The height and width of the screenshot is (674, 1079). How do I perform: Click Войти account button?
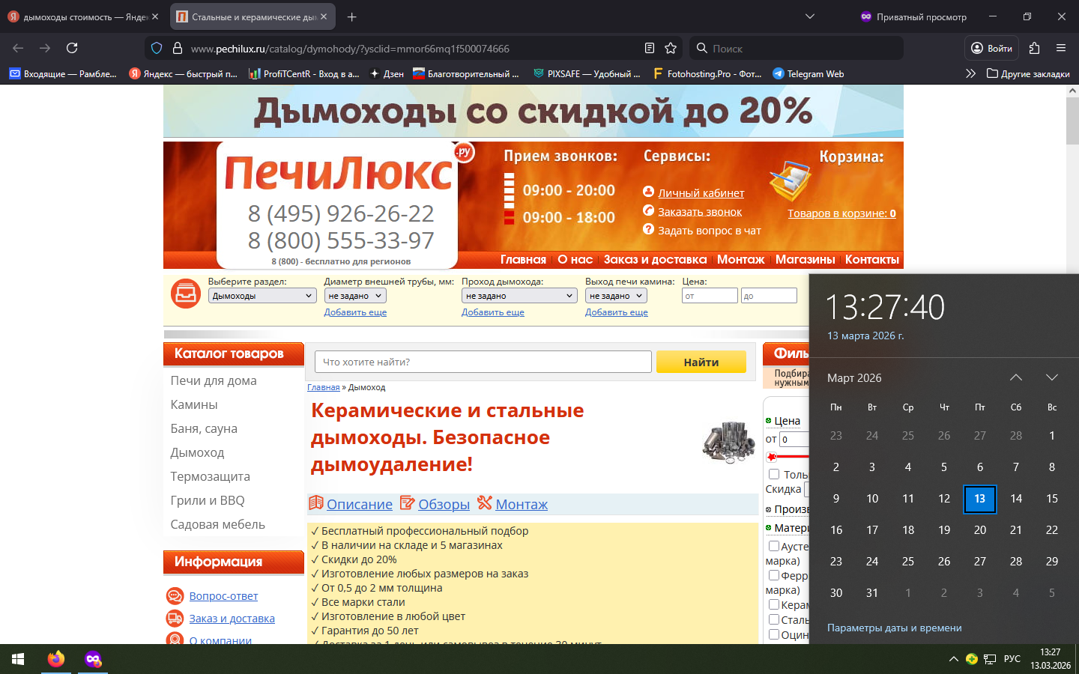click(991, 48)
